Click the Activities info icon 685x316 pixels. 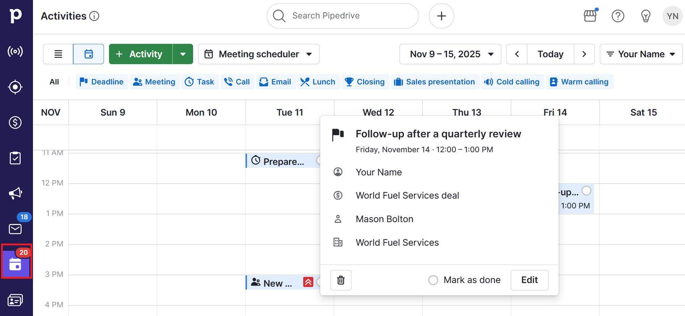(94, 16)
